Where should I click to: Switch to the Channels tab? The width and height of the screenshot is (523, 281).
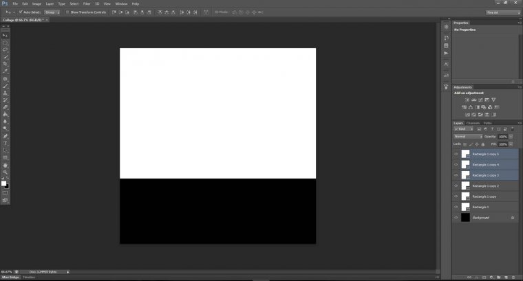point(473,123)
